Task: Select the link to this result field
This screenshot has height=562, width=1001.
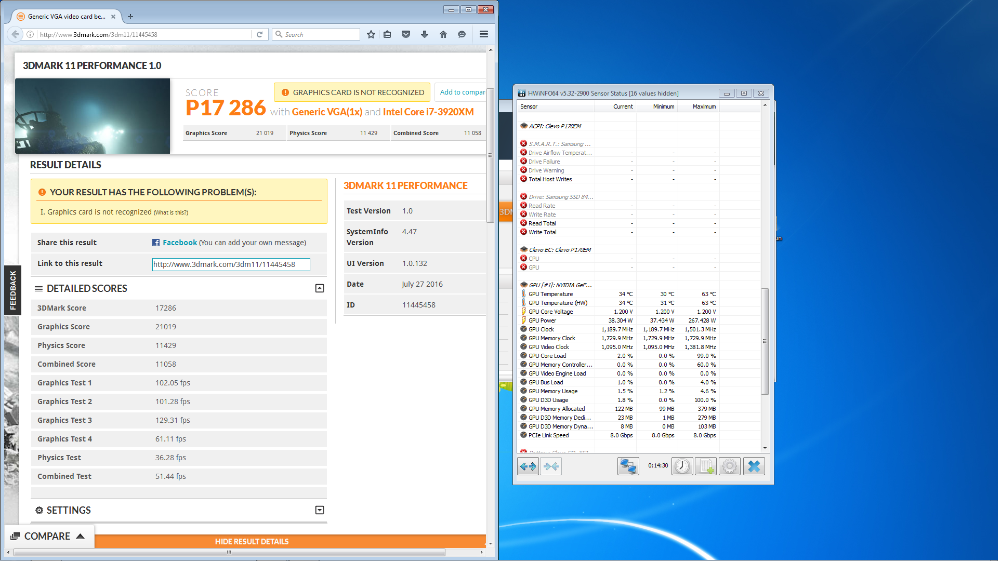Action: [232, 265]
